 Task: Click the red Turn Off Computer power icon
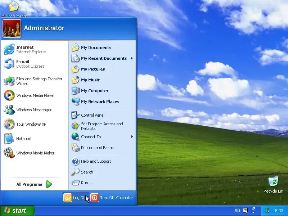click(x=95, y=198)
